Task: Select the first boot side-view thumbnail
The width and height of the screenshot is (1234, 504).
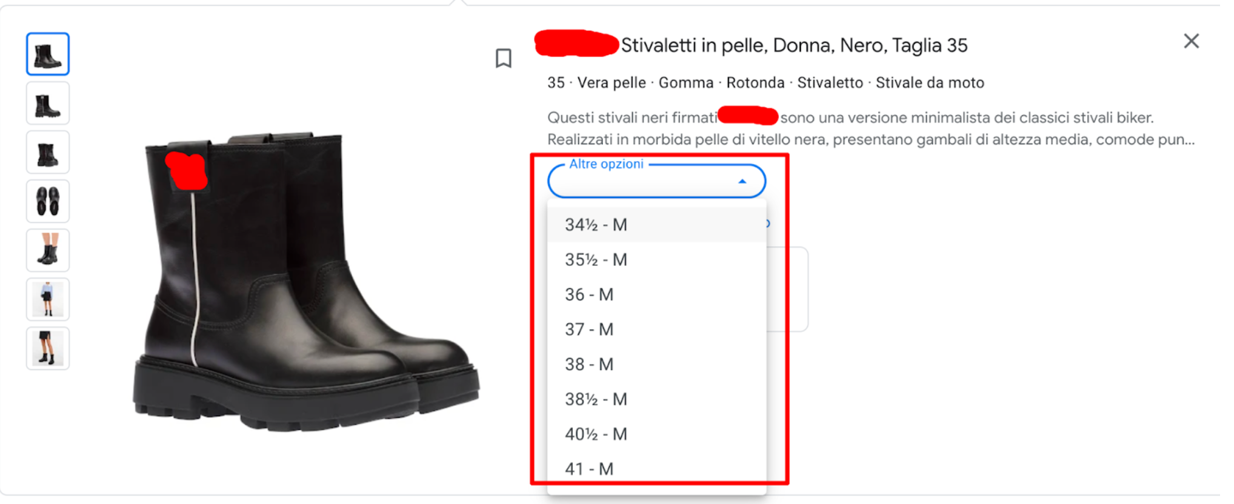Action: click(x=48, y=55)
